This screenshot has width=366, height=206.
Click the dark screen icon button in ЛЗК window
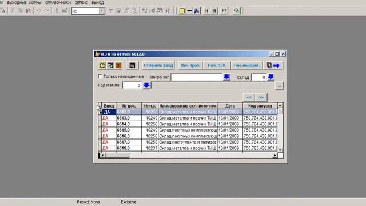[132, 65]
